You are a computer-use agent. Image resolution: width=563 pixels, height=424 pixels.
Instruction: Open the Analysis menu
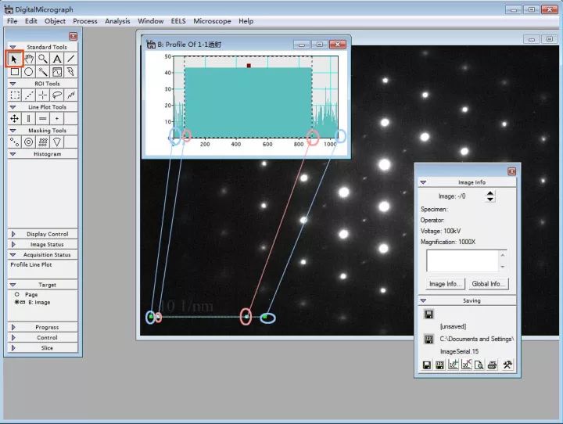tap(117, 21)
